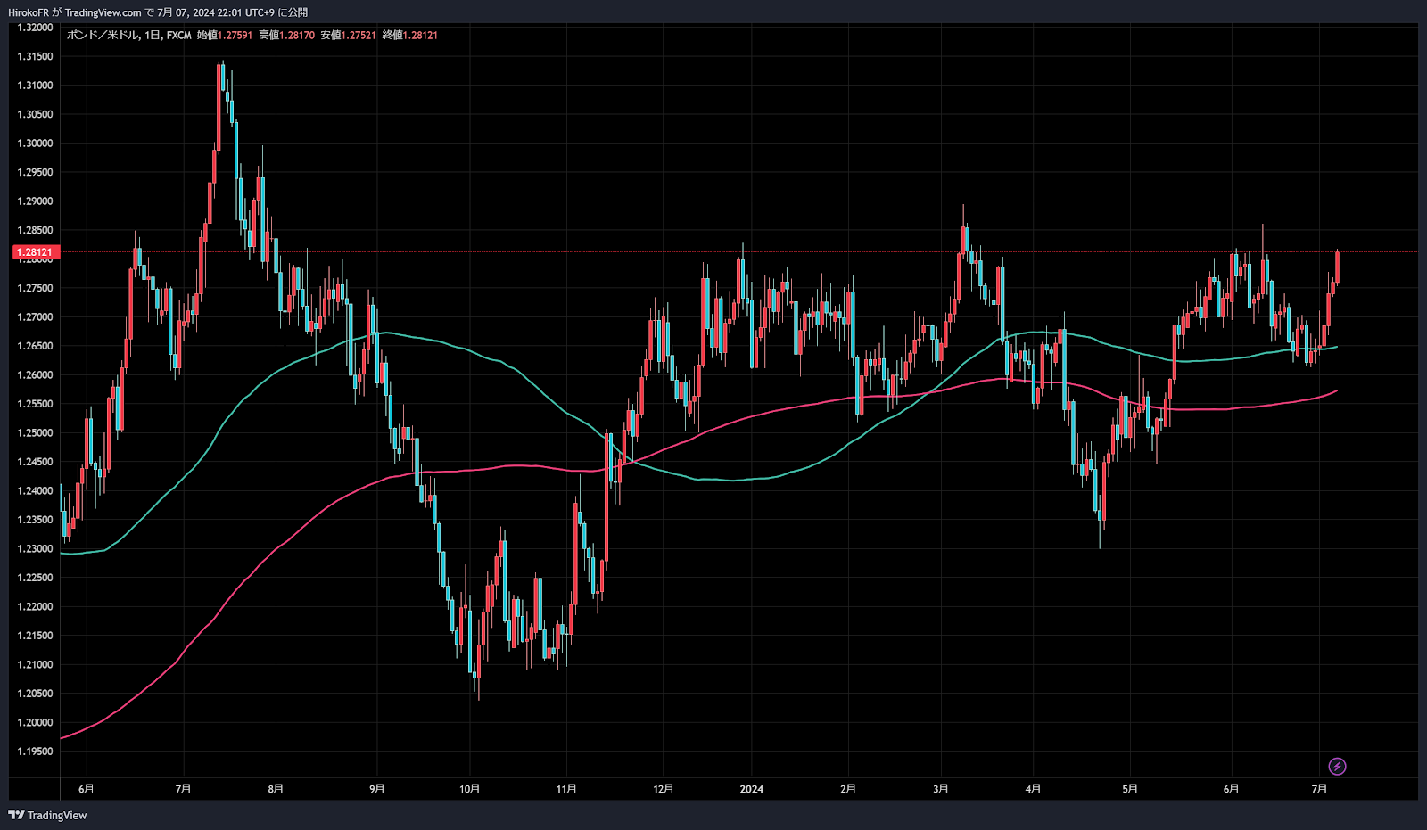The image size is (1427, 830).
Task: Open the TradingView.com link in header
Action: coord(103,12)
